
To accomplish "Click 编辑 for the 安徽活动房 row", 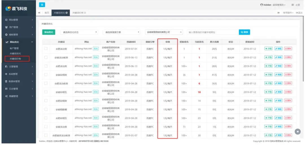I will point(278,127).
